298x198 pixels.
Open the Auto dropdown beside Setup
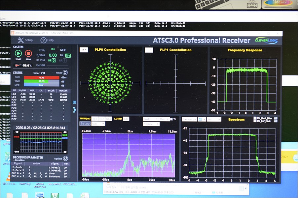pyautogui.click(x=98, y=124)
